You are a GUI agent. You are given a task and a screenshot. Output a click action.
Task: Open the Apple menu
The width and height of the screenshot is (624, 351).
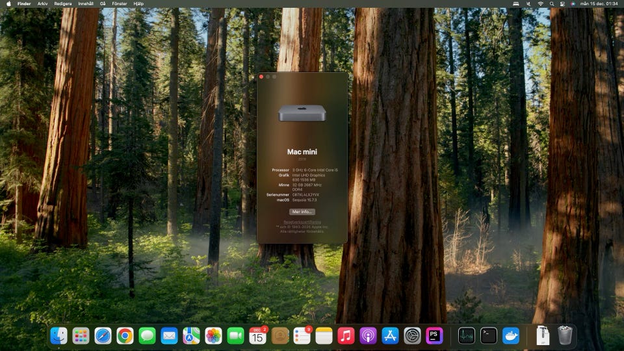tap(7, 3)
